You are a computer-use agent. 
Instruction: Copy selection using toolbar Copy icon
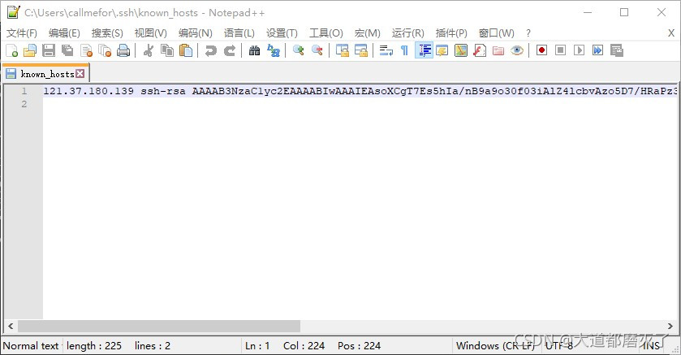[x=167, y=51]
